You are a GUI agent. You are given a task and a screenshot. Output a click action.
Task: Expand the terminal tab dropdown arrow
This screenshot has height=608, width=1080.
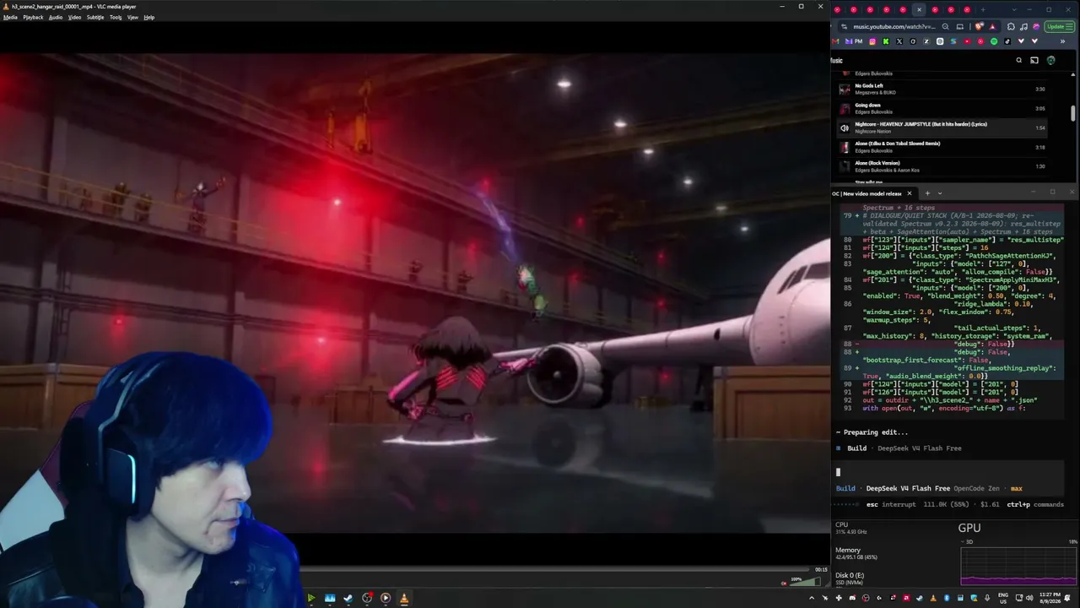pos(940,193)
